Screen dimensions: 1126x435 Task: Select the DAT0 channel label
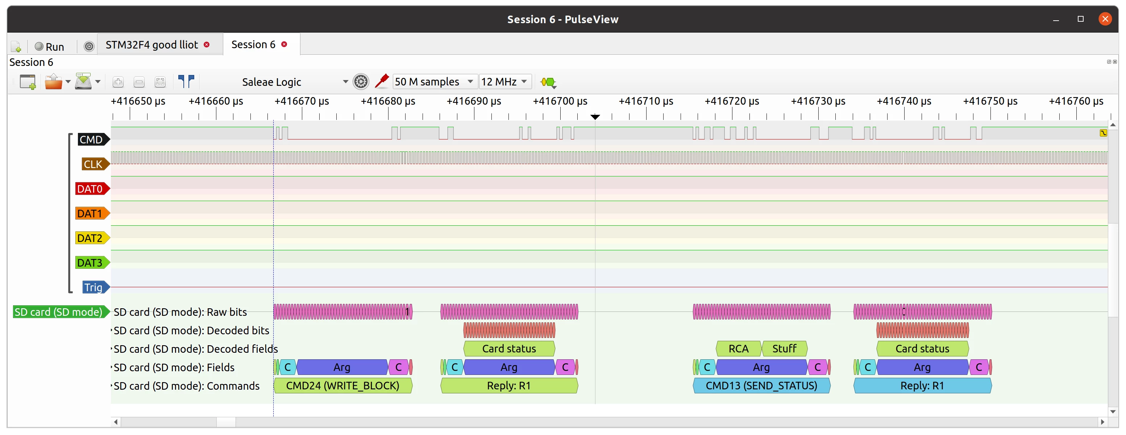click(92, 189)
